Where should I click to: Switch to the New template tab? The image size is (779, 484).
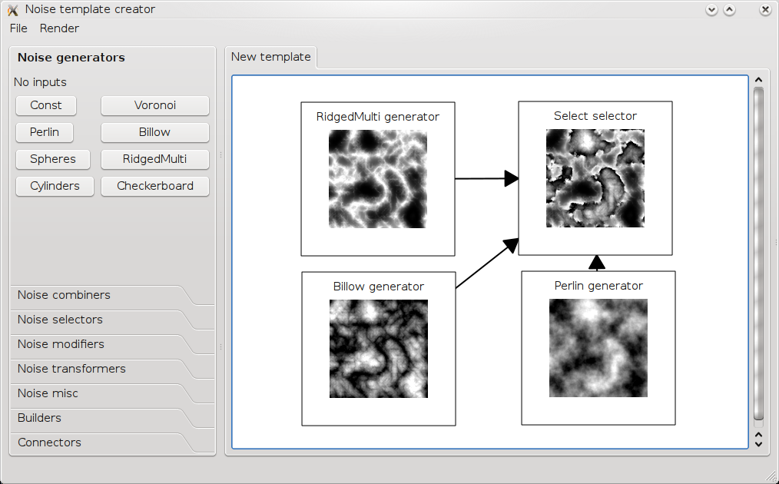coord(270,57)
